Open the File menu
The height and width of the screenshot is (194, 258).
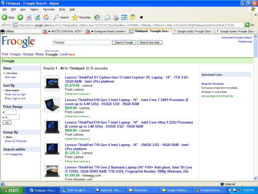[x=4, y=9]
